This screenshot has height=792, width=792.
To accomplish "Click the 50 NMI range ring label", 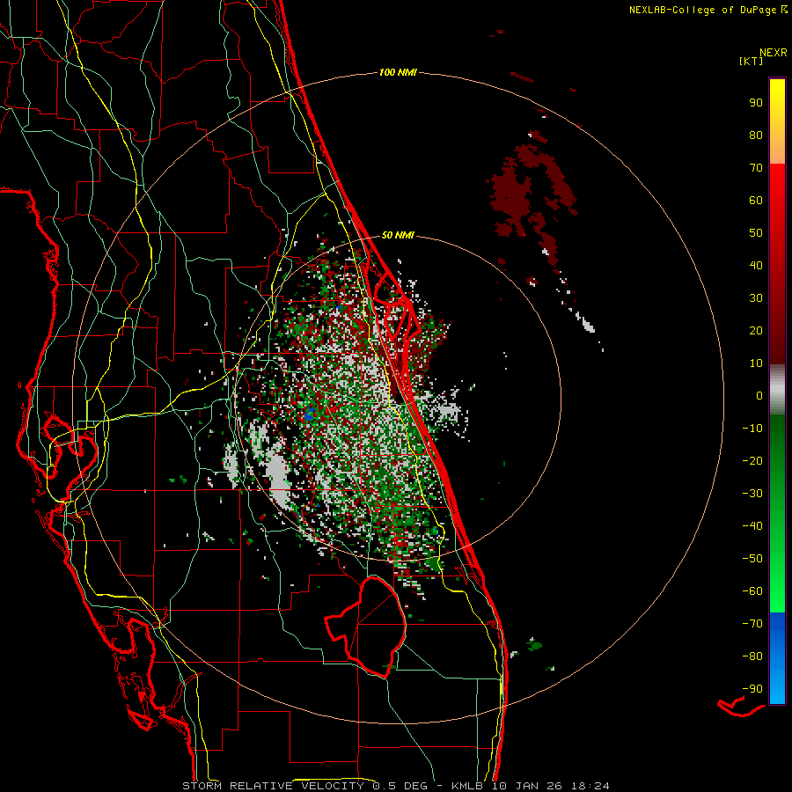I will (x=398, y=235).
